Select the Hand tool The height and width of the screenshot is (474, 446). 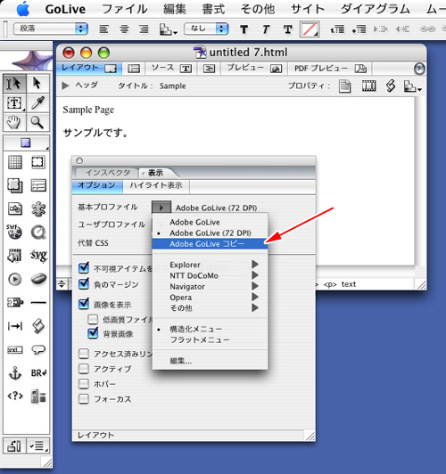[14, 122]
